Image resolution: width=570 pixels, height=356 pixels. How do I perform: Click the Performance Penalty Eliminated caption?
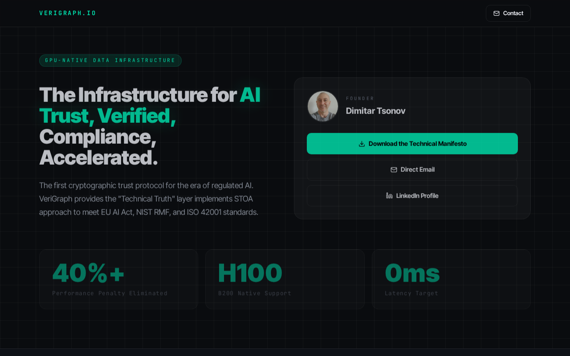[x=110, y=293]
